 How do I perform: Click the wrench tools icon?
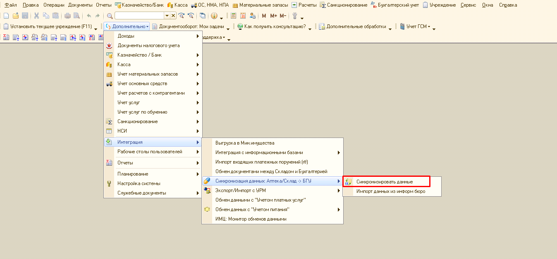pos(295,16)
